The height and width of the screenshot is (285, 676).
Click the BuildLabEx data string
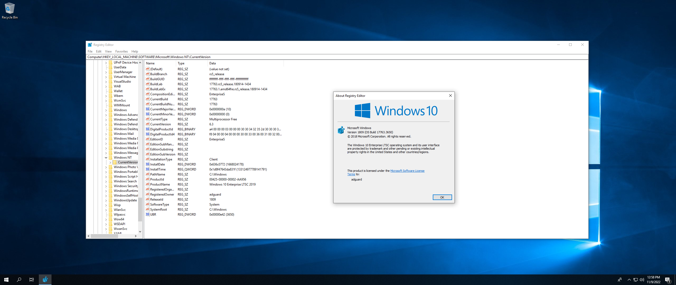238,89
